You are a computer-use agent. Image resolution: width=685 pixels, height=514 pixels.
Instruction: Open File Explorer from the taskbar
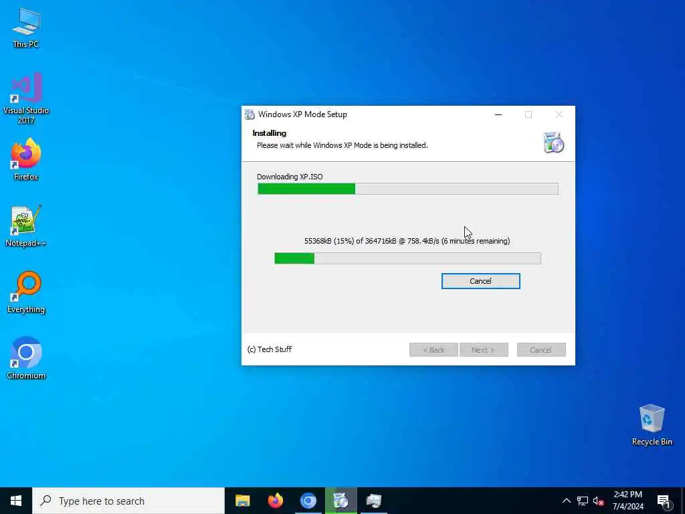242,501
